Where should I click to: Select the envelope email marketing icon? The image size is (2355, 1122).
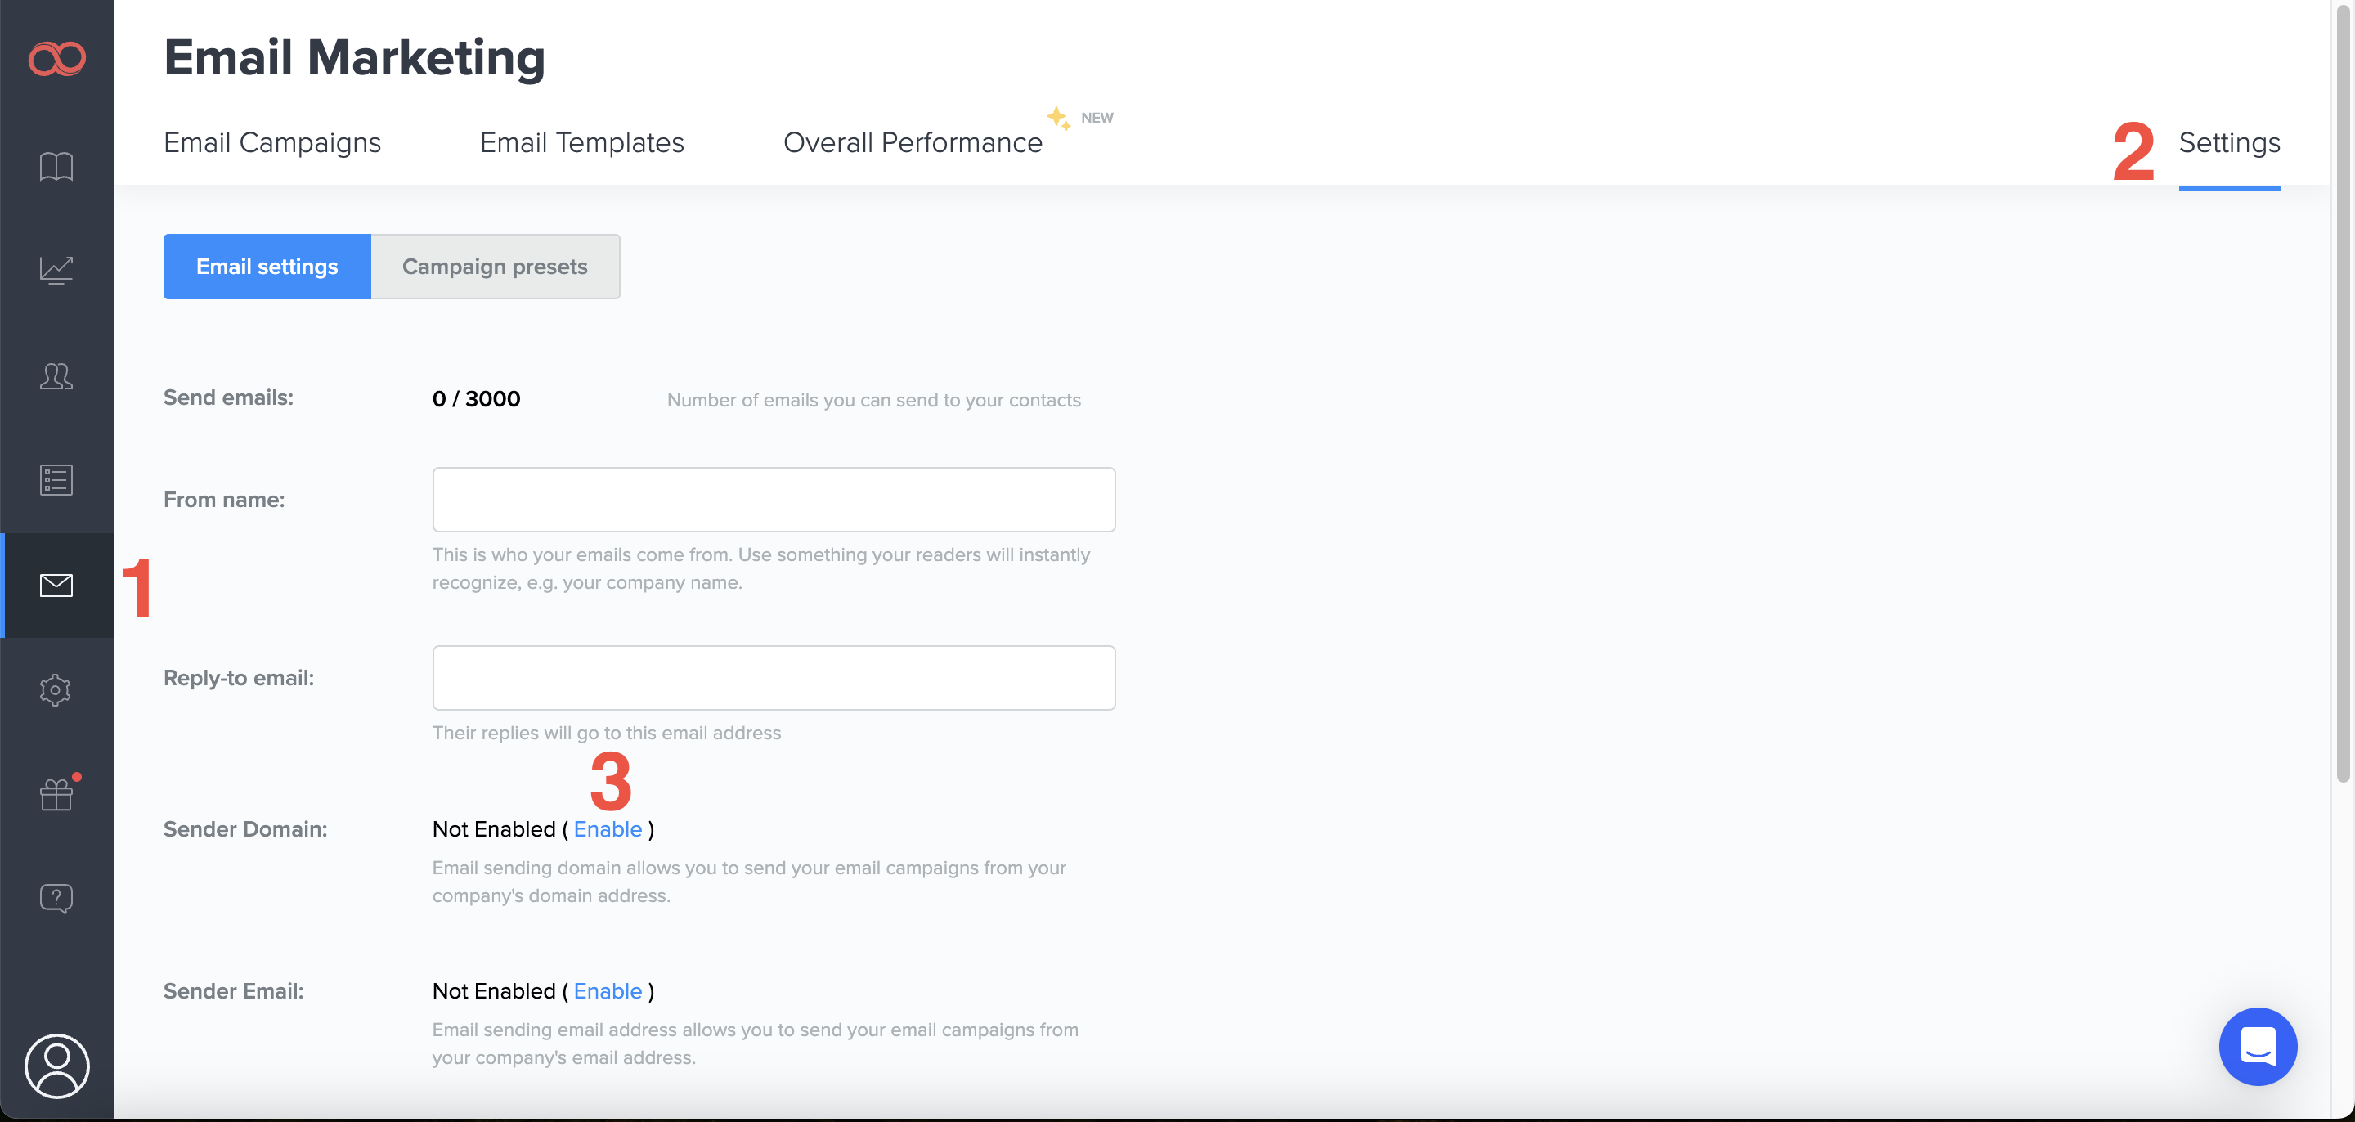(x=56, y=586)
